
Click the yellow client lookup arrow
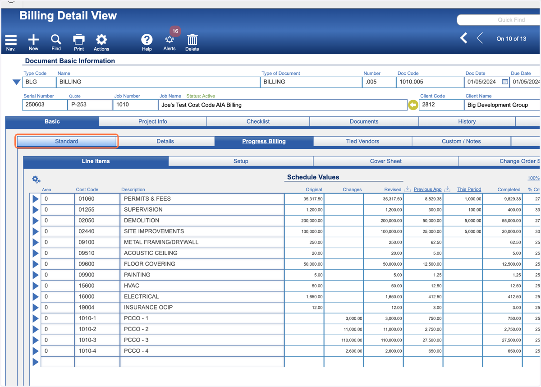413,105
